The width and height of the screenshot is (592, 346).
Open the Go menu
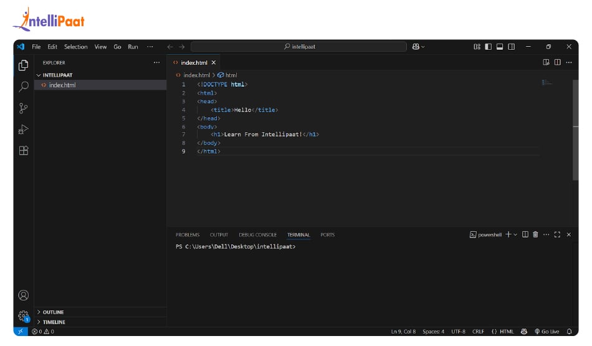[x=117, y=47]
